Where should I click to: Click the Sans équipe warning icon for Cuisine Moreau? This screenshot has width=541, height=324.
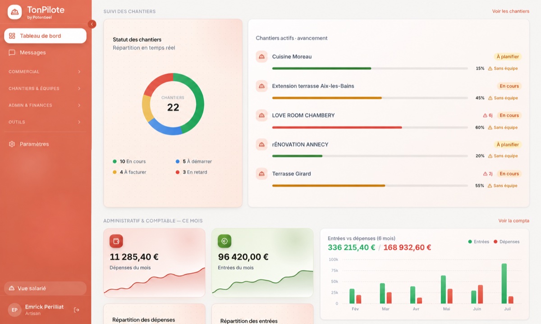click(490, 68)
